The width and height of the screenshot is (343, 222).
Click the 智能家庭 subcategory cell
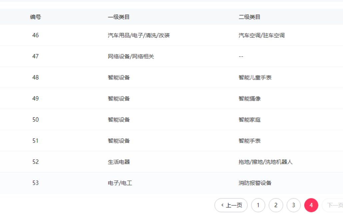tap(249, 120)
